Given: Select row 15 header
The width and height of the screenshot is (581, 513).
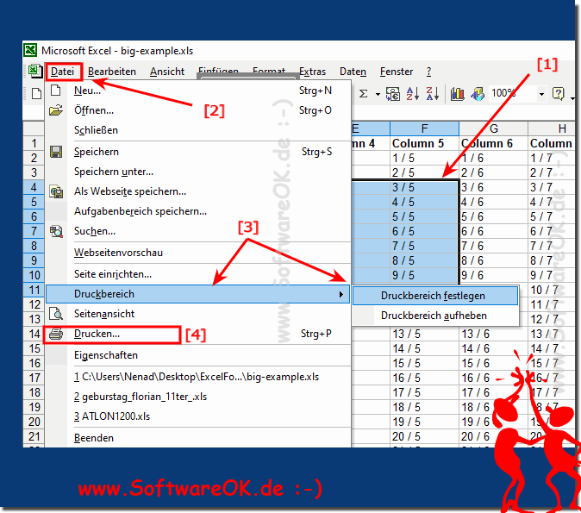Looking at the screenshot, I should [34, 348].
